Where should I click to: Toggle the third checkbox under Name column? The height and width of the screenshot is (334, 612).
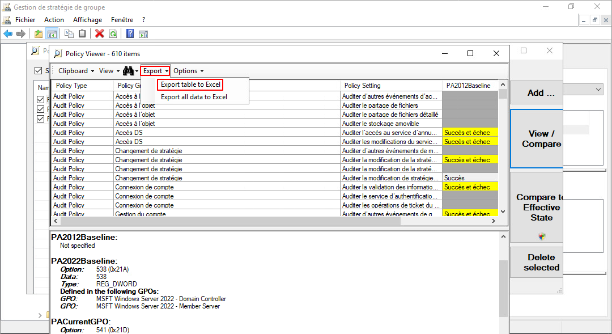(40, 119)
